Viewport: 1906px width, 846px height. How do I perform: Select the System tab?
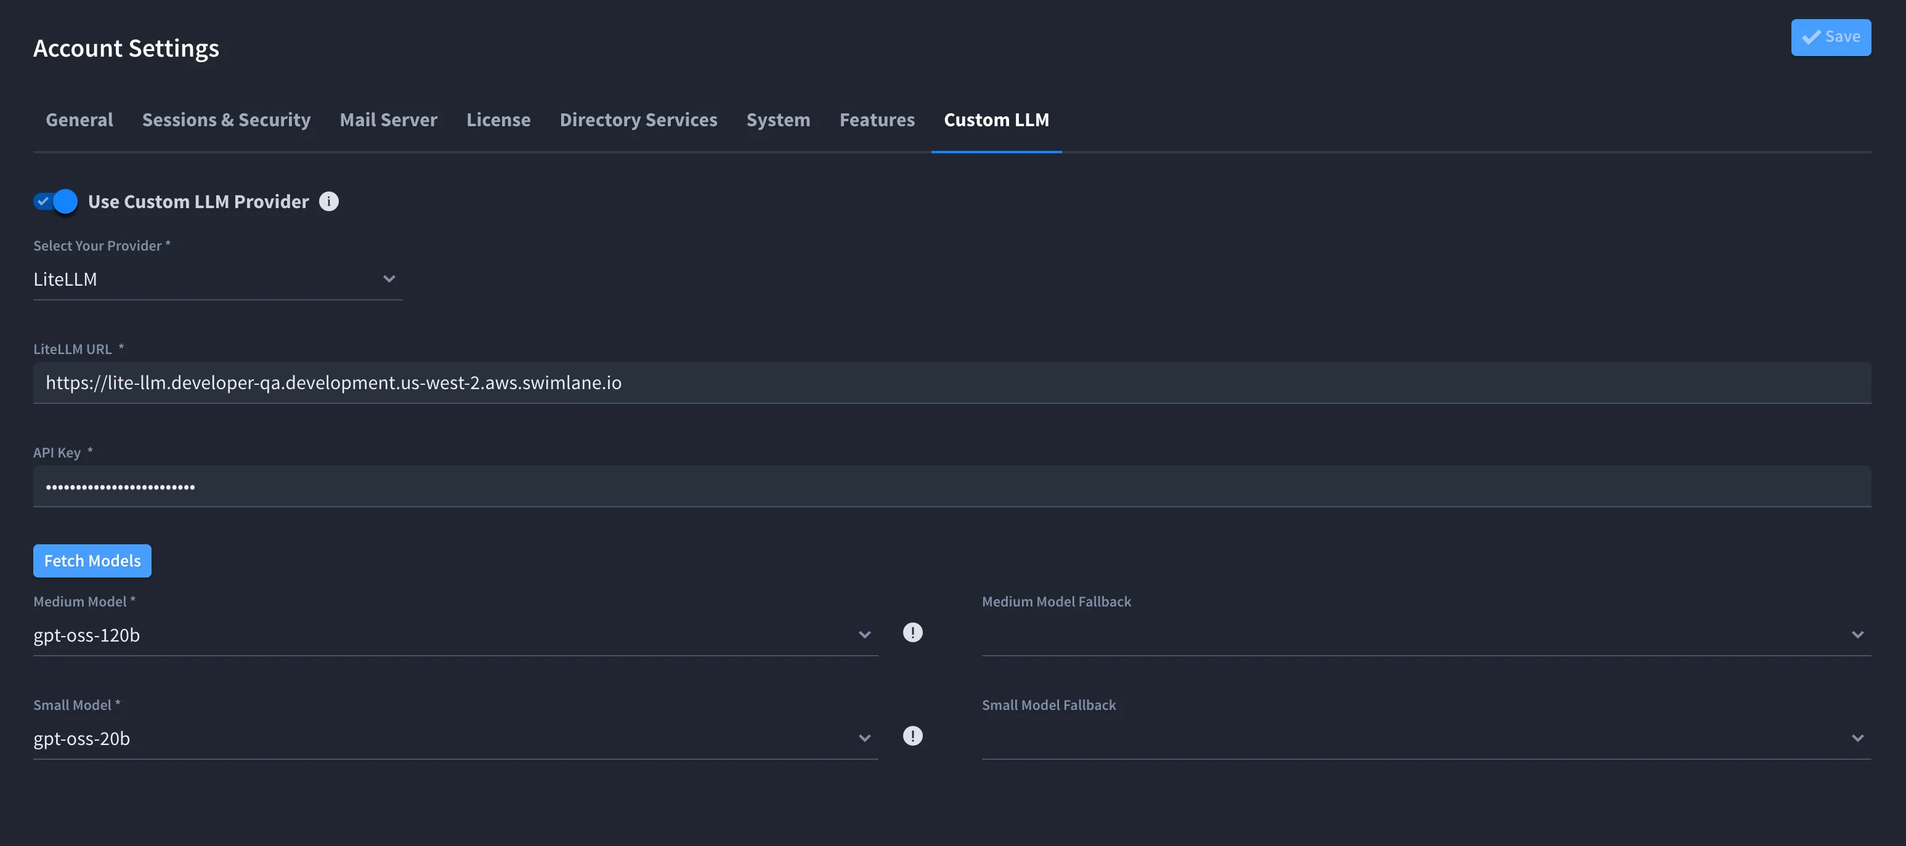click(779, 120)
